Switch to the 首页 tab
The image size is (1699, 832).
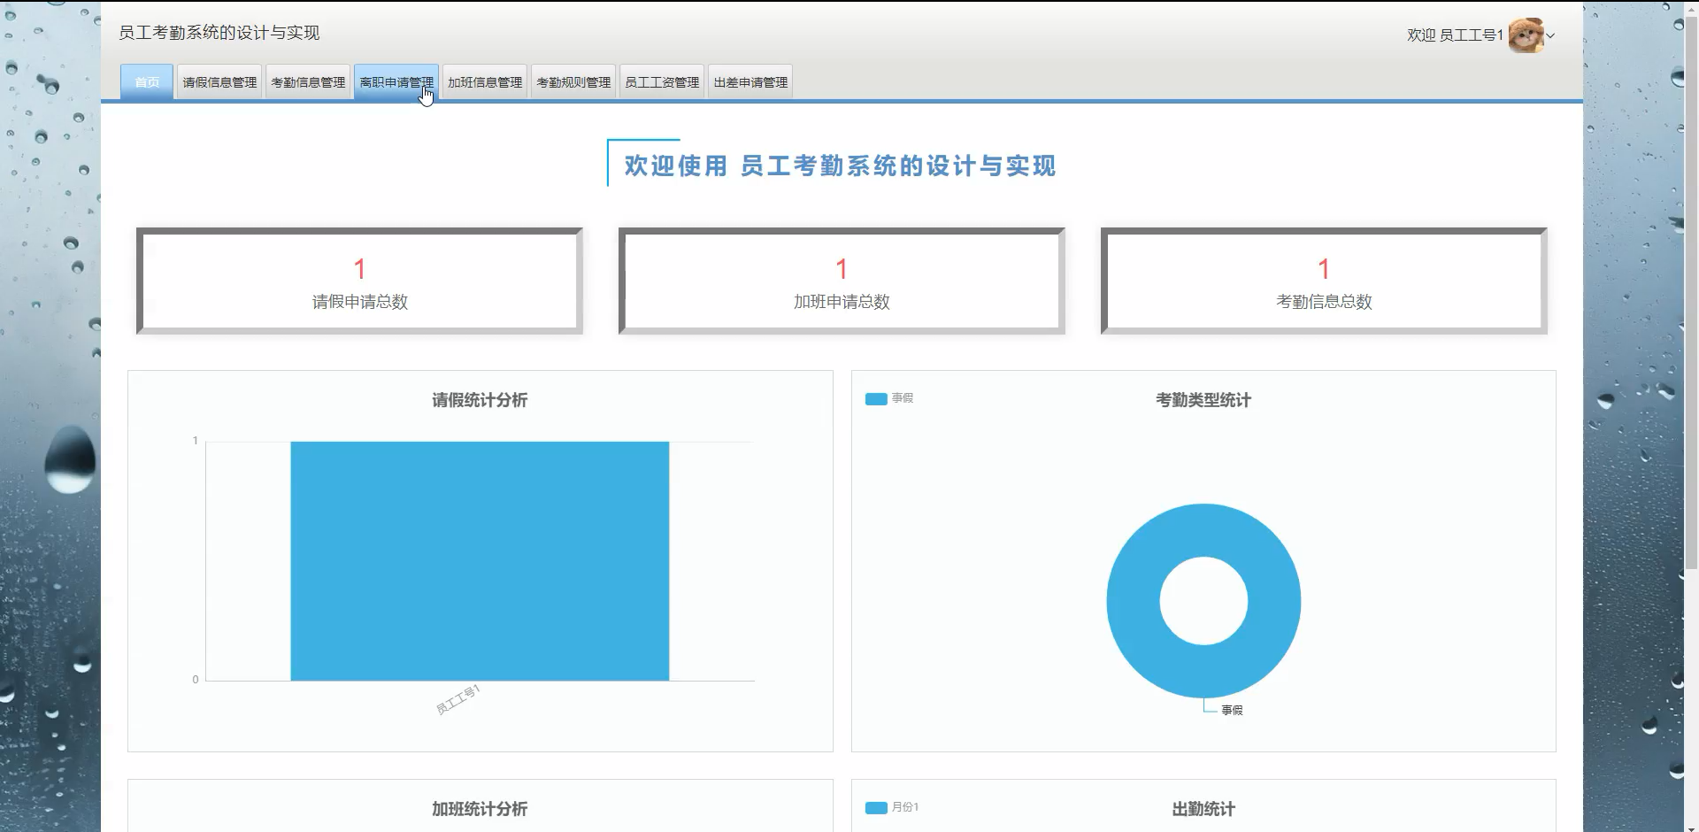pos(145,81)
